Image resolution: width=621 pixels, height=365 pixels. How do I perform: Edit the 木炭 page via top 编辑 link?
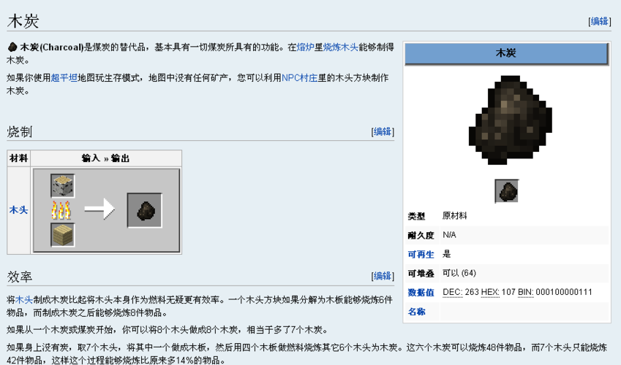coord(599,21)
